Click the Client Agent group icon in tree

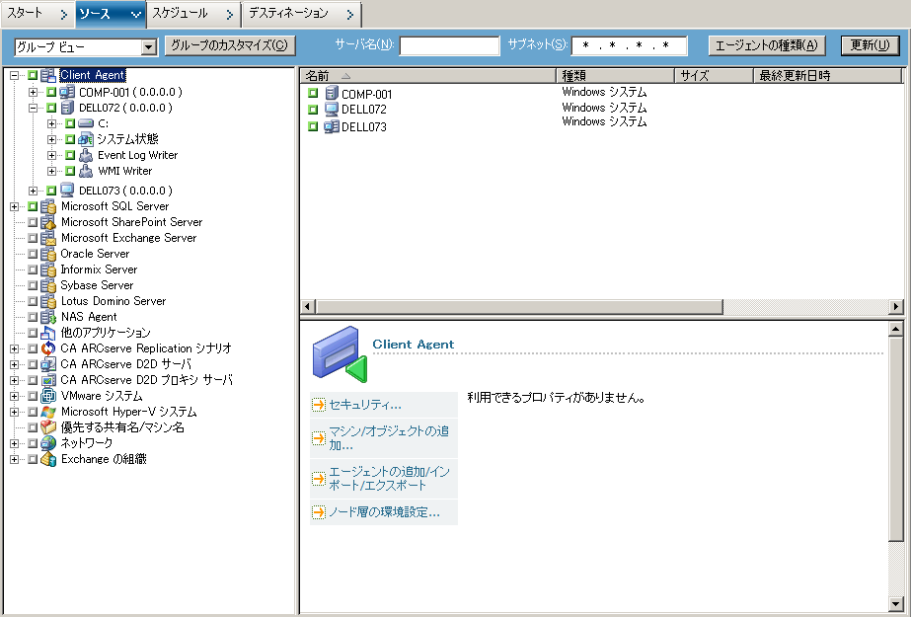point(48,76)
